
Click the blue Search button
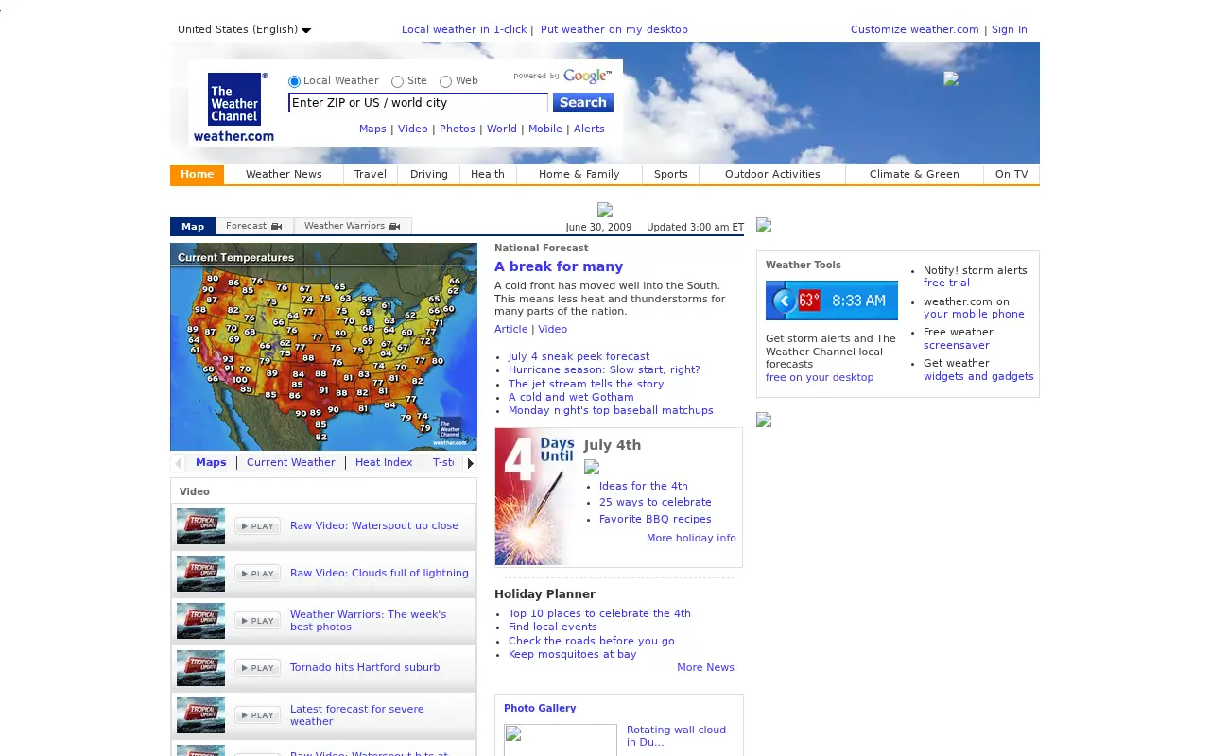point(583,102)
